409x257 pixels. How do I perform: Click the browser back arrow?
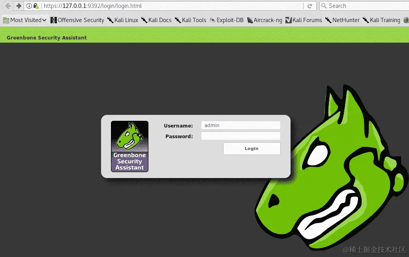click(x=8, y=6)
